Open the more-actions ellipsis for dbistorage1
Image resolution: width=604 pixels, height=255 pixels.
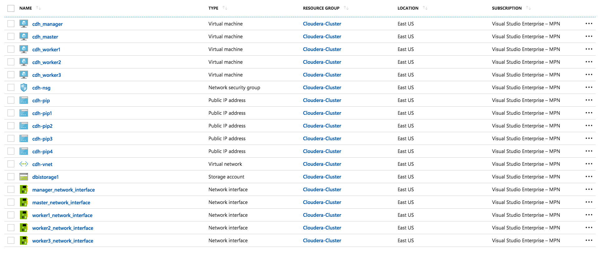(x=589, y=177)
